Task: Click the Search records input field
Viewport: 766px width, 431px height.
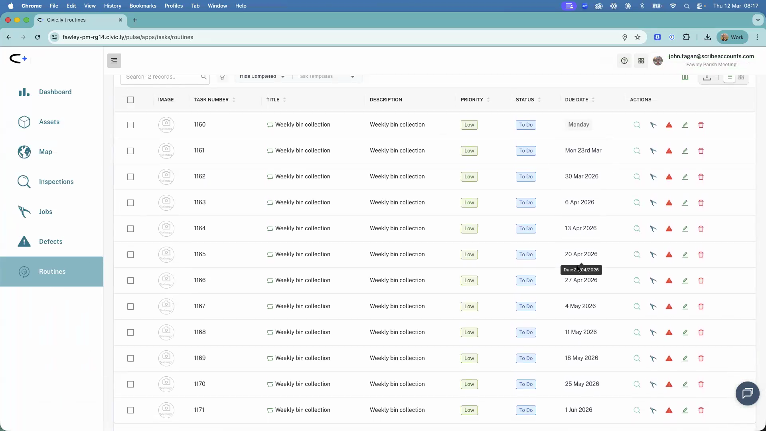Action: click(x=162, y=77)
